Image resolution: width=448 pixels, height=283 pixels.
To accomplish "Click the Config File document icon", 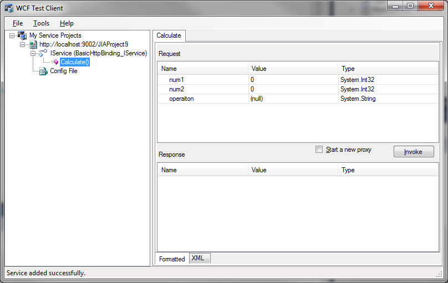I will pyautogui.click(x=43, y=71).
